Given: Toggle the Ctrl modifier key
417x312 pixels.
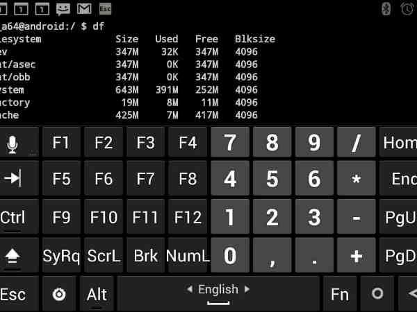Looking at the screenshot, I should pos(13,218).
